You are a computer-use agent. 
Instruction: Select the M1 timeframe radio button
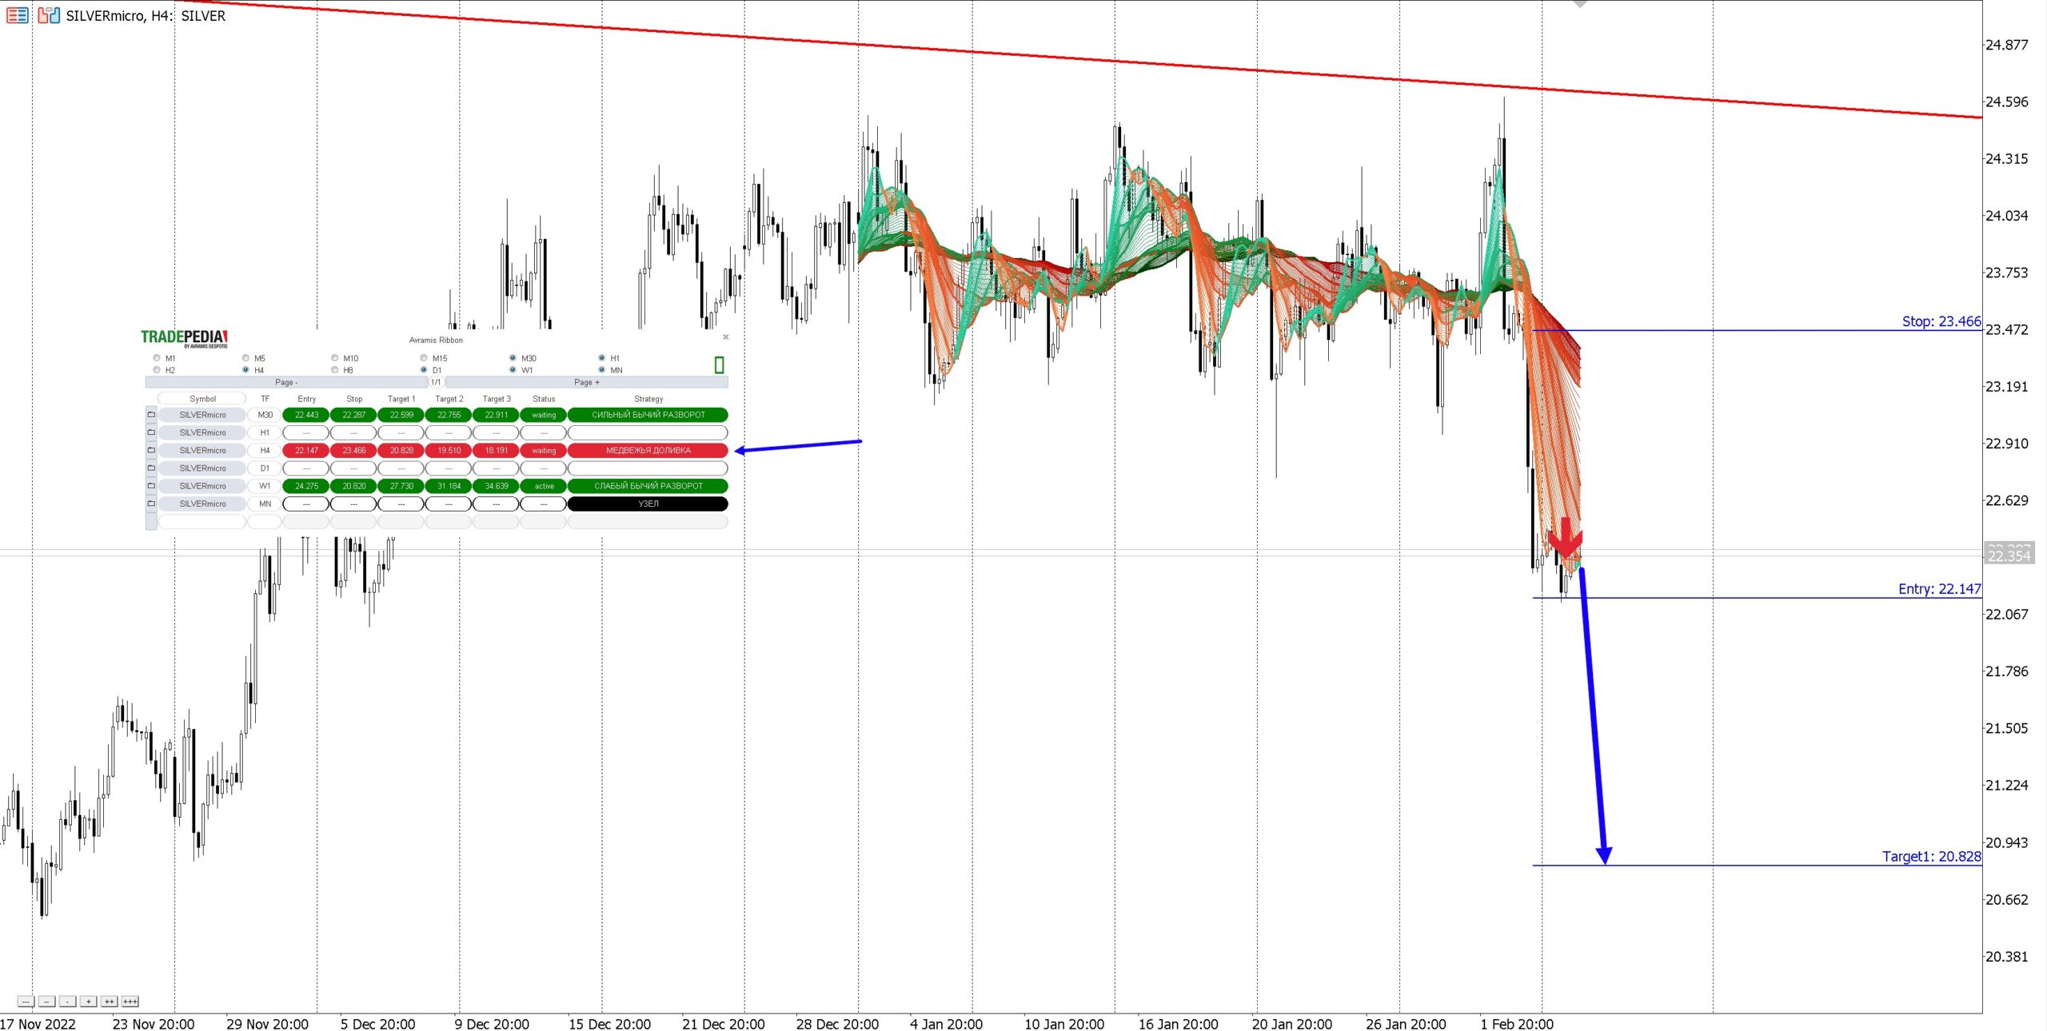[157, 358]
